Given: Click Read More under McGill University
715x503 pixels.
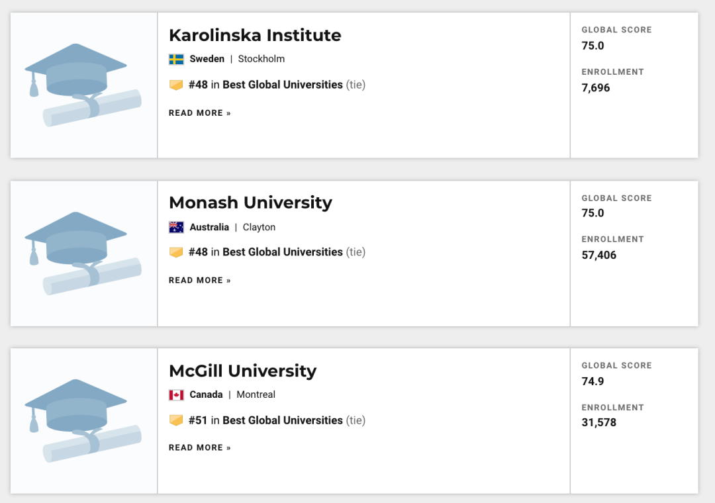Looking at the screenshot, I should click(199, 448).
